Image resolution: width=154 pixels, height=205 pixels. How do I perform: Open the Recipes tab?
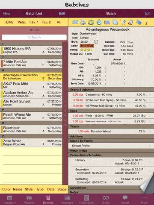(29, 199)
